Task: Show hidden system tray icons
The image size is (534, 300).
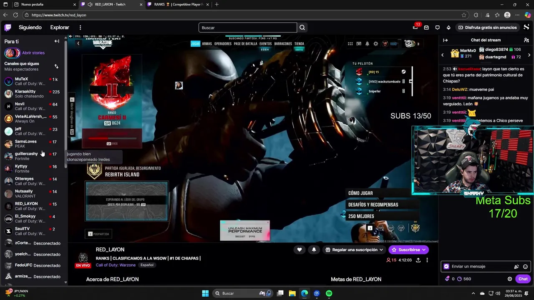Action: [x=473, y=293]
